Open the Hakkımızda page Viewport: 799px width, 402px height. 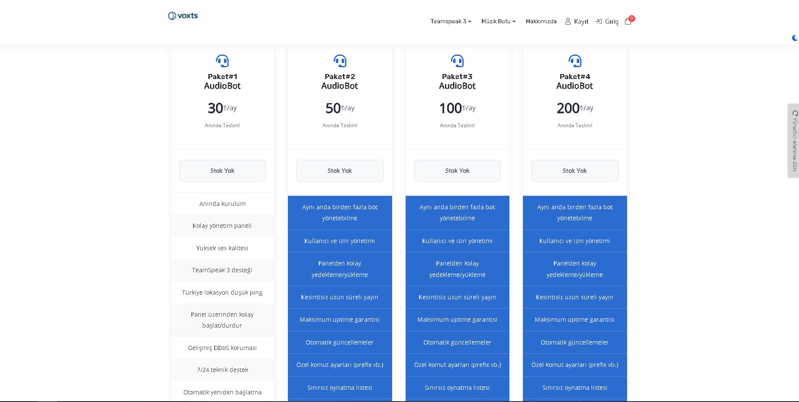(541, 21)
